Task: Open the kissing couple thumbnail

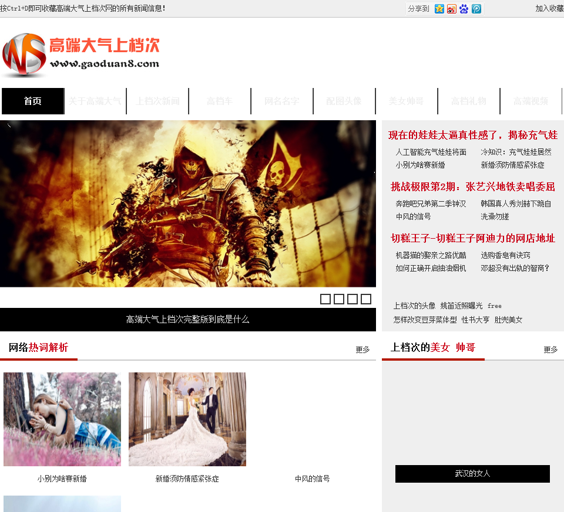Action: [x=62, y=419]
